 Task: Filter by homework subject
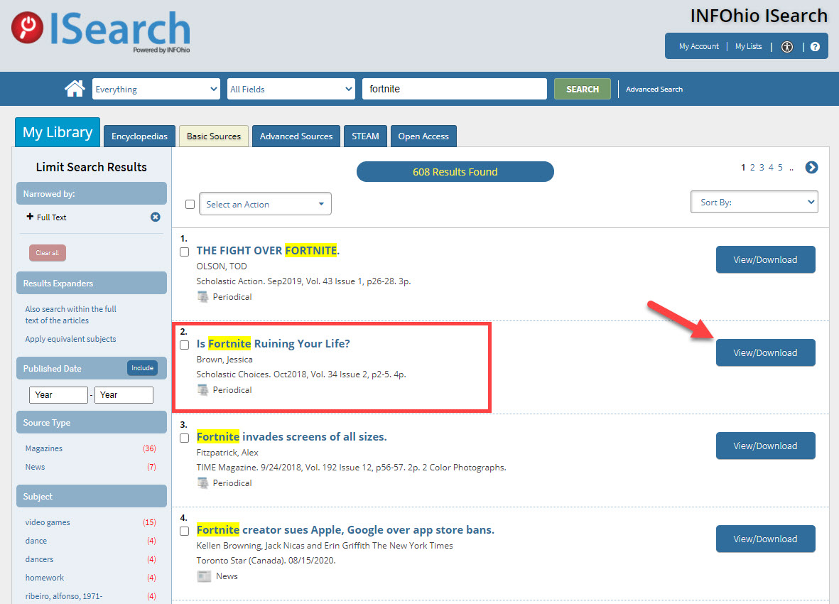[45, 577]
